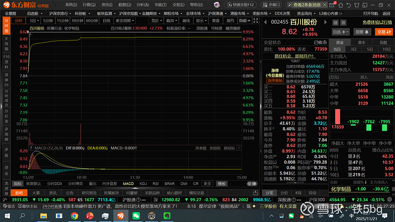395x222 pixels.
Task: Go to previous stock with left arrow
Action: pyautogui.click(x=265, y=22)
